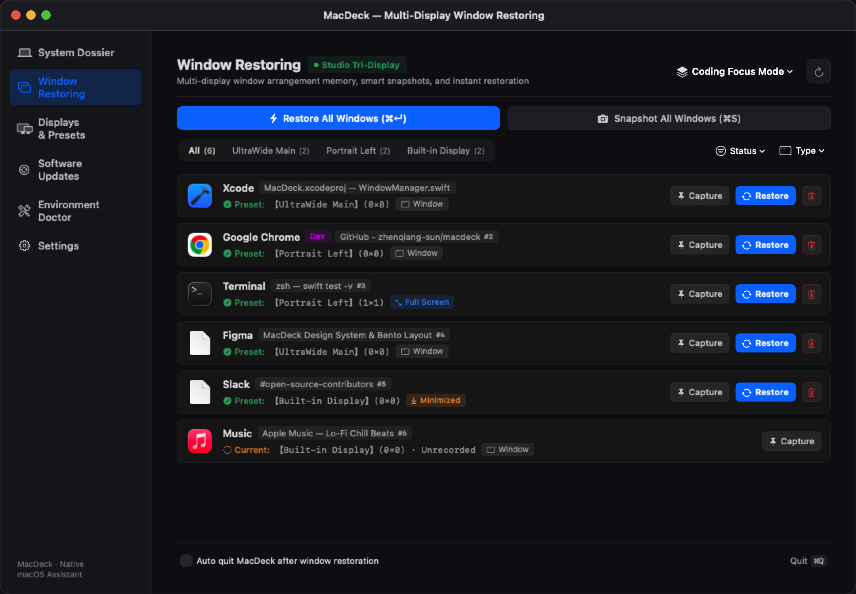Open Environment Doctor in sidebar

[75, 211]
